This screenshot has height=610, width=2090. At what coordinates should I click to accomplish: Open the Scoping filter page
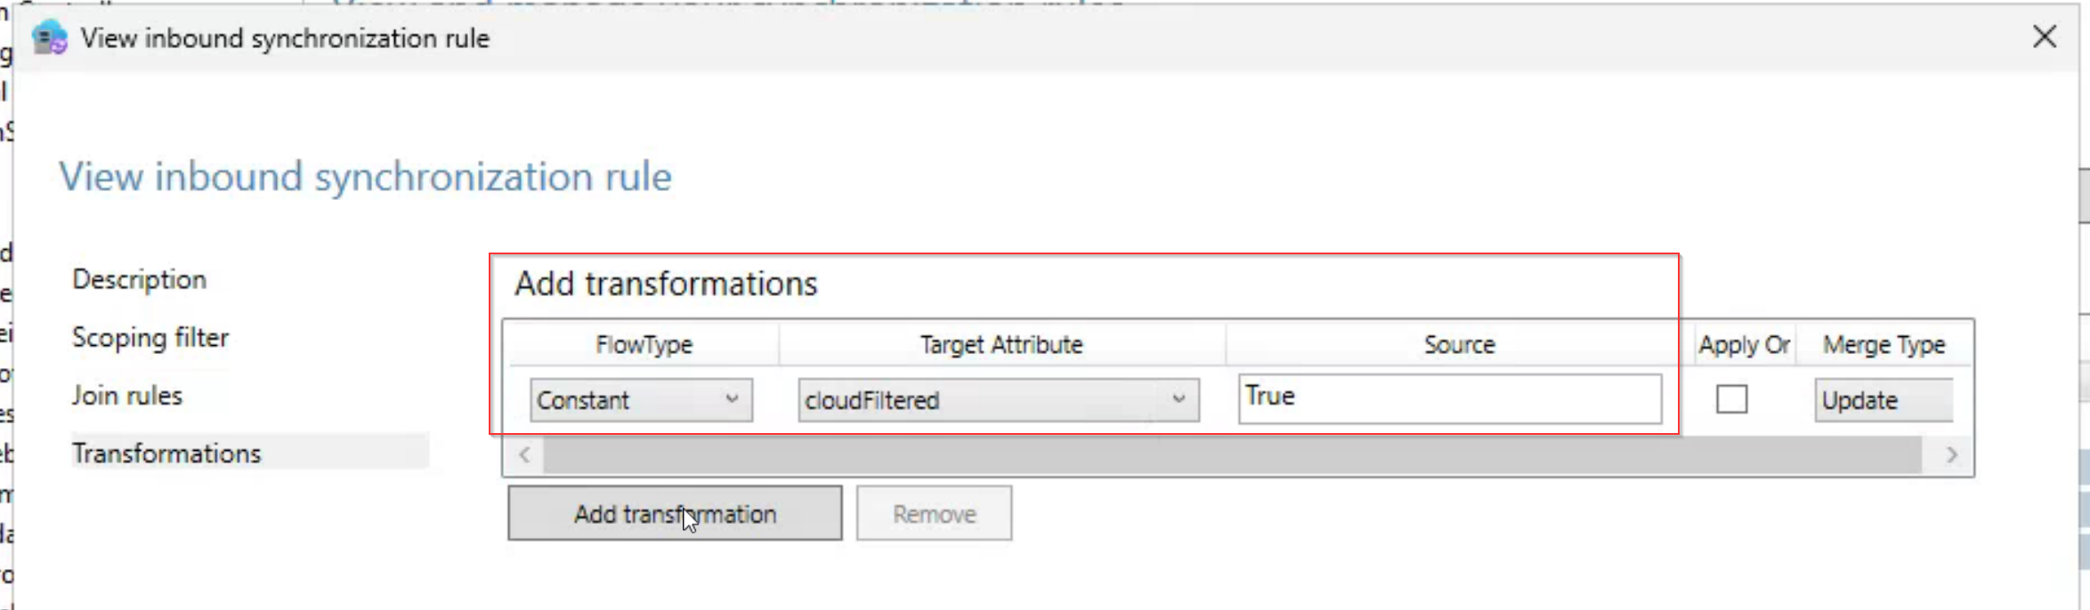click(x=150, y=338)
